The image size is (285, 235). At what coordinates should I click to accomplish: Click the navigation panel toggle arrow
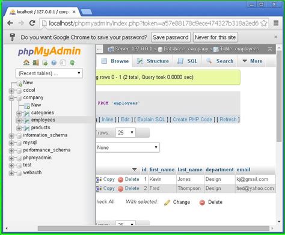tap(99, 49)
